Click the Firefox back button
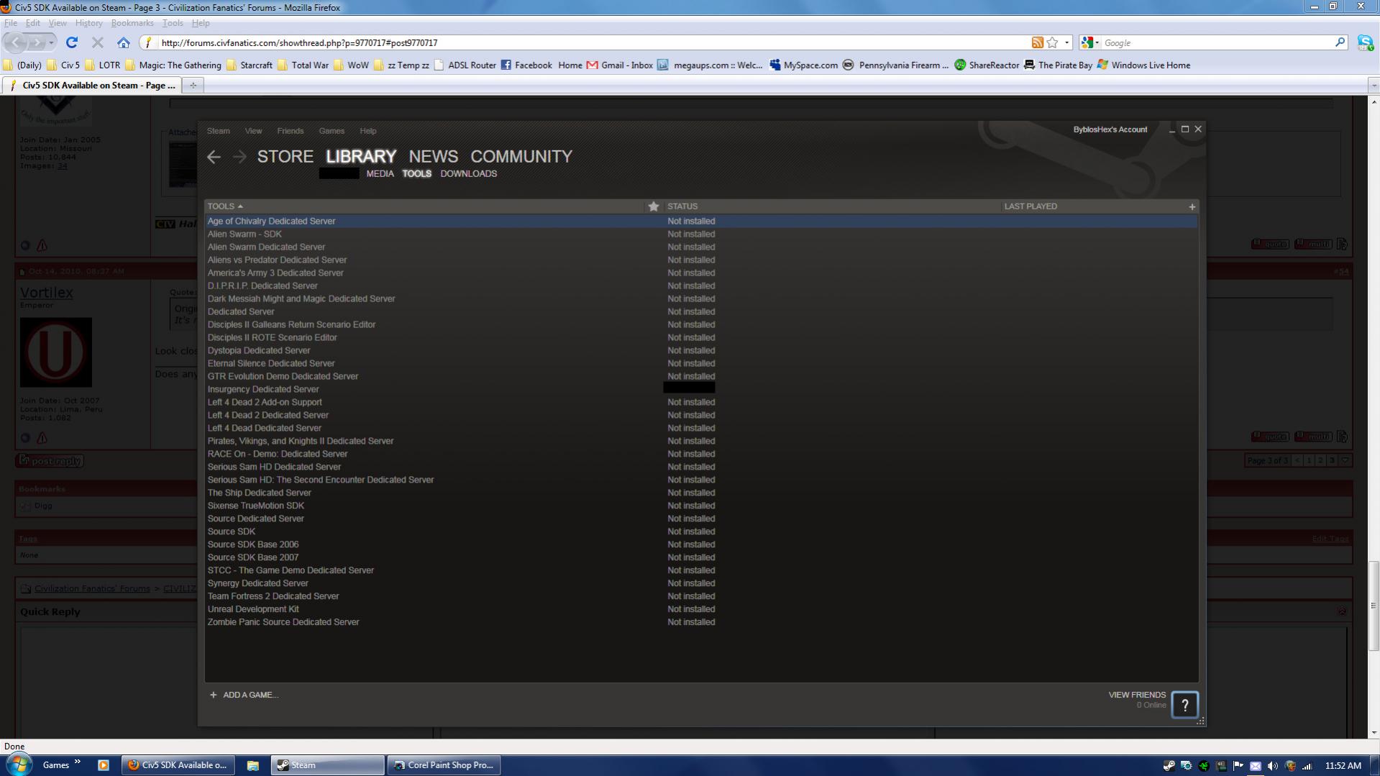This screenshot has width=1380, height=776. pyautogui.click(x=17, y=42)
